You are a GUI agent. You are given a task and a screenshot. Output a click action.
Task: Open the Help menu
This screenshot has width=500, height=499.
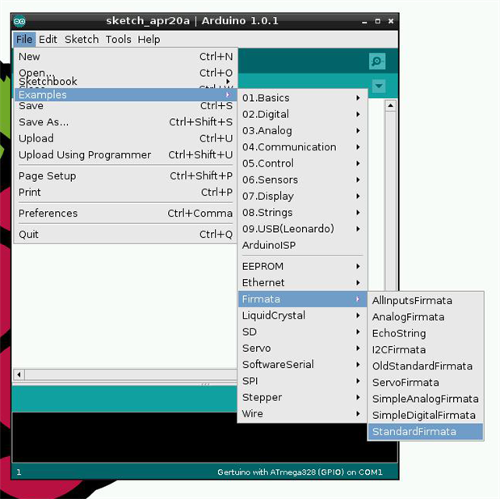[x=149, y=40]
